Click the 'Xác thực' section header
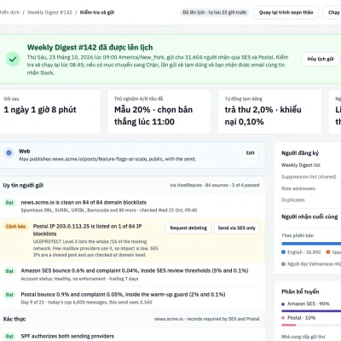This screenshot has width=341, height=341. pyautogui.click(x=14, y=319)
